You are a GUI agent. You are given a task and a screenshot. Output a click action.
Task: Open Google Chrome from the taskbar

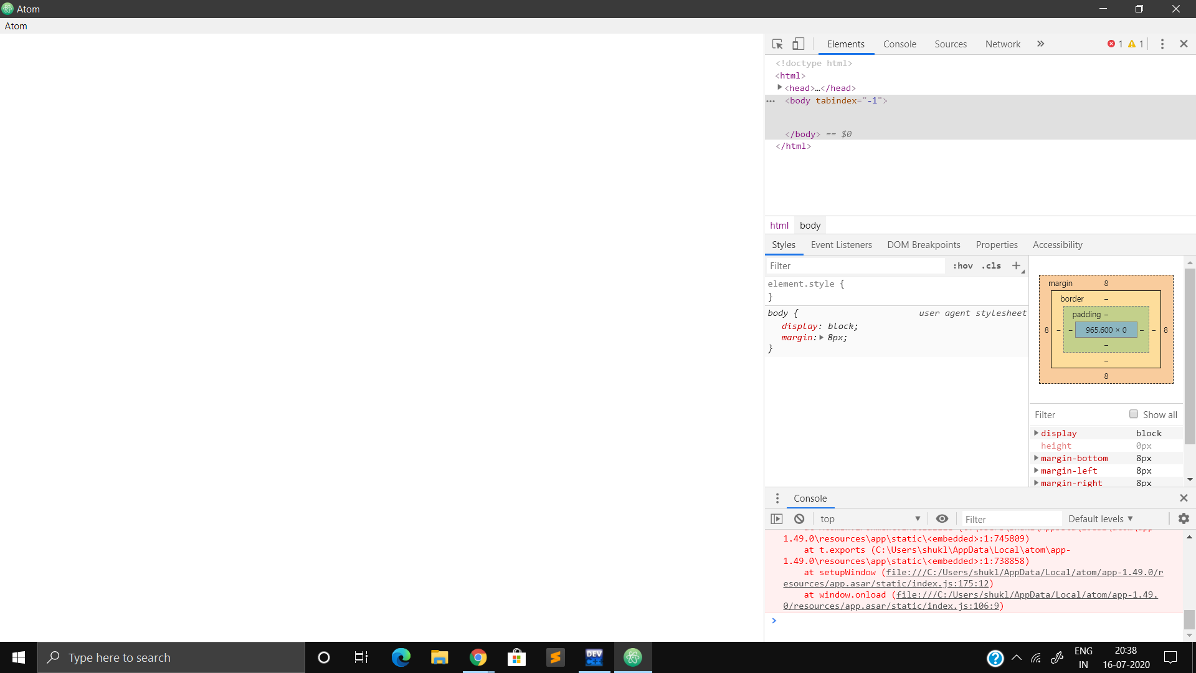pyautogui.click(x=478, y=657)
